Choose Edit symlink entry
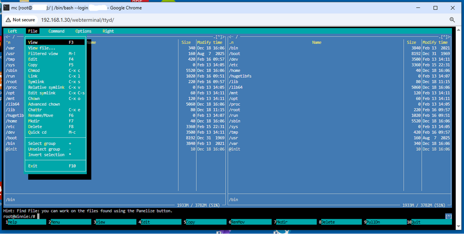 tap(55, 93)
